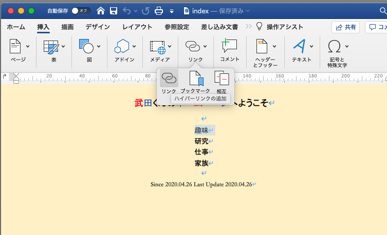Image resolution: width=387 pixels, height=235 pixels.
Task: Switch to the Design tab
Action: 98,27
